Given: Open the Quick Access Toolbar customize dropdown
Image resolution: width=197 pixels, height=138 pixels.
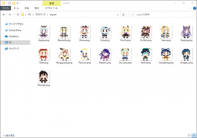Looking at the screenshot, I should pos(17,3).
